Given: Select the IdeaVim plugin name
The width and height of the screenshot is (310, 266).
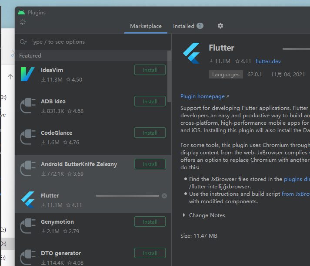Looking at the screenshot, I should pyautogui.click(x=52, y=70).
